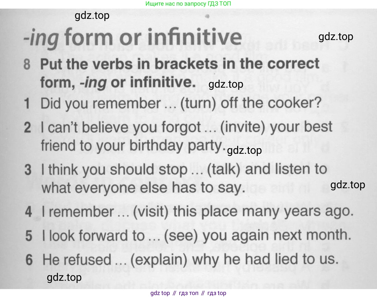The width and height of the screenshot is (377, 298).
Task: Click the green "Ищите нас по запросу ГДЗ ТОП" text
Action: click(188, 4)
